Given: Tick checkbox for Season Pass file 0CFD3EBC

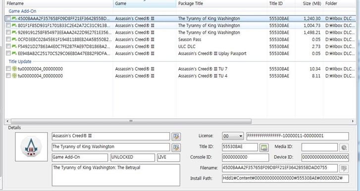Looking at the screenshot, I should pos(8,39).
